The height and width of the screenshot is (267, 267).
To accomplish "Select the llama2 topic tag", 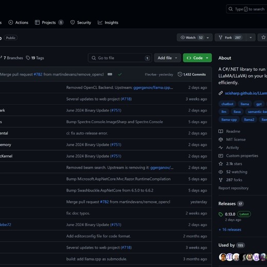I will coord(249,120).
